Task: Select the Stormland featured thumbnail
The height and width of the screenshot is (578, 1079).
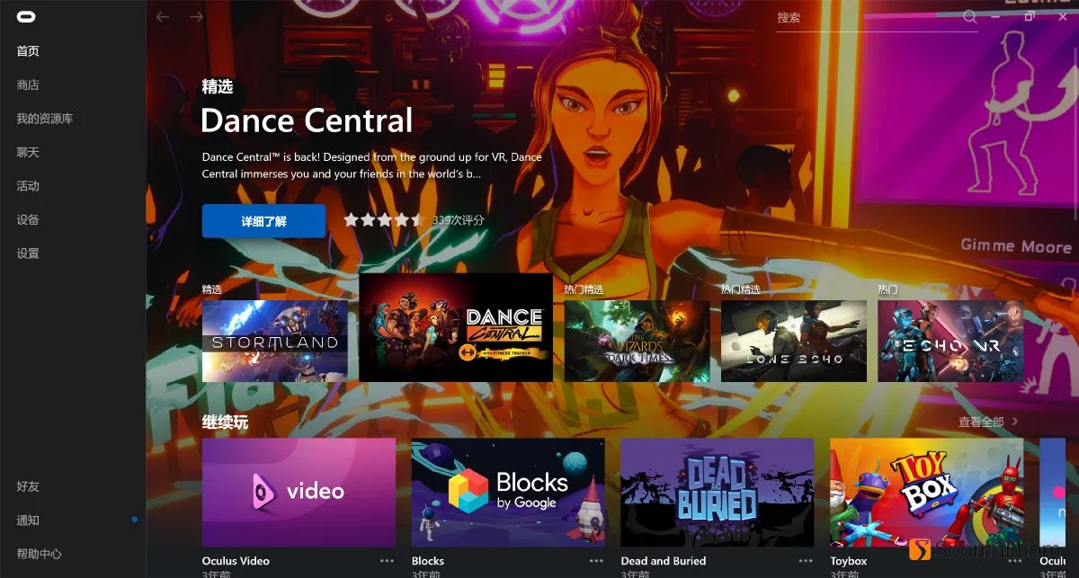Action: 275,341
